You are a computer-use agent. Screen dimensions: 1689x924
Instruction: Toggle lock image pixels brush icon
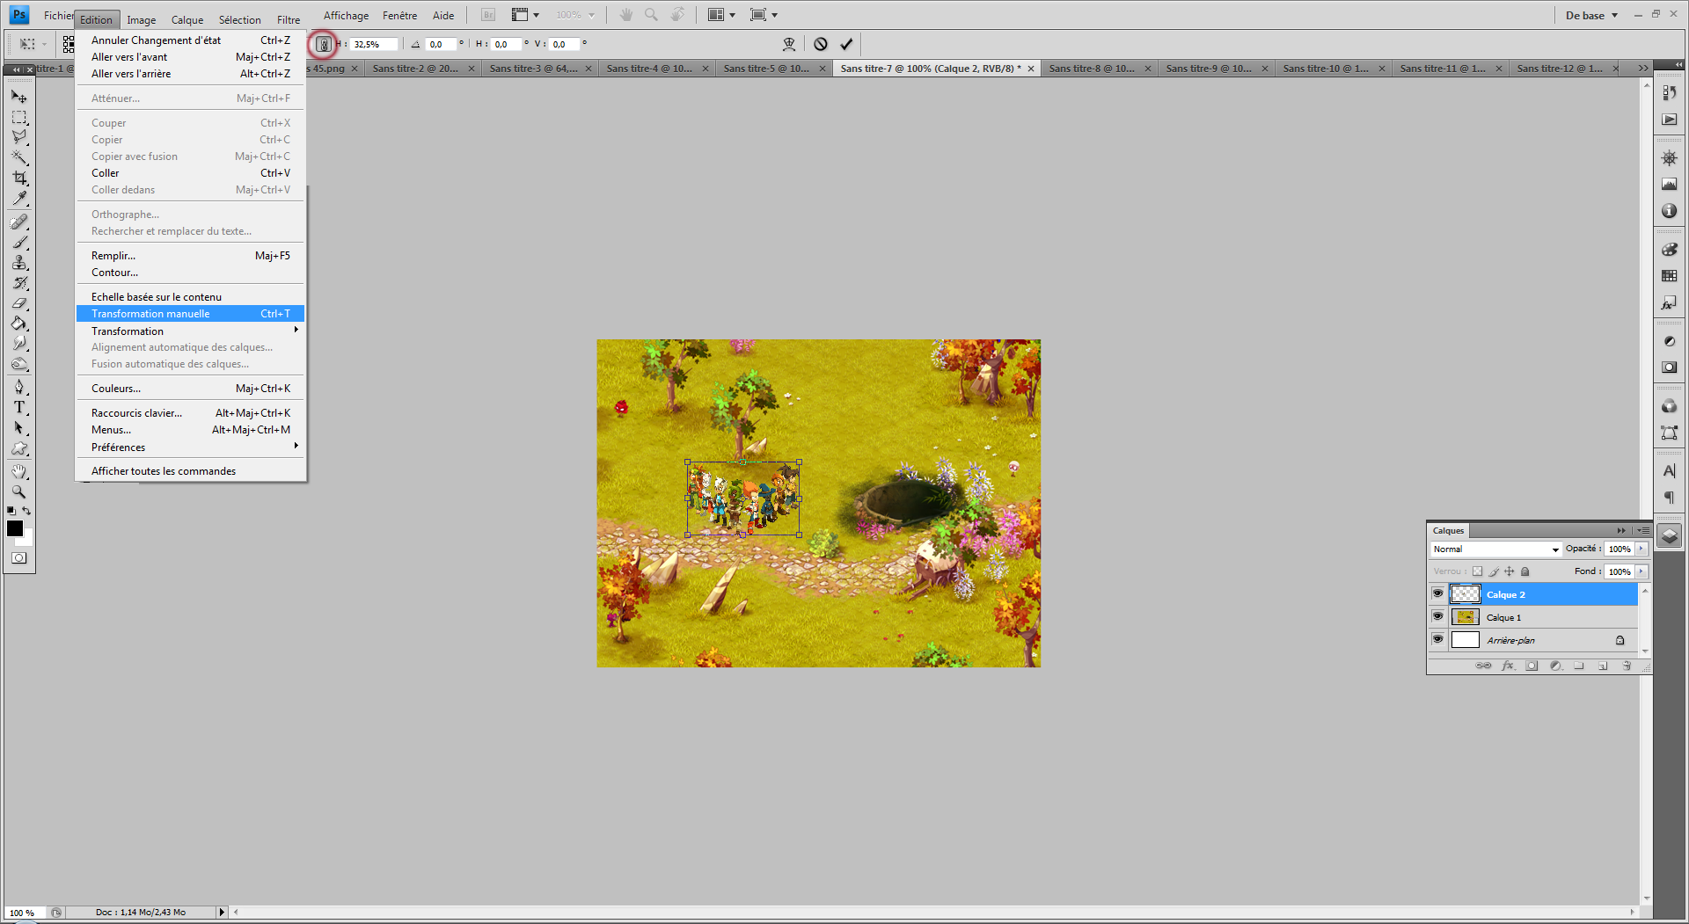[x=1493, y=571]
